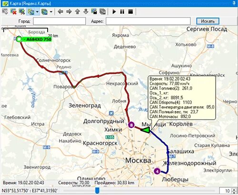The width and height of the screenshot is (238, 195).
Task: Click the Истра town label
Action: click(x=38, y=124)
